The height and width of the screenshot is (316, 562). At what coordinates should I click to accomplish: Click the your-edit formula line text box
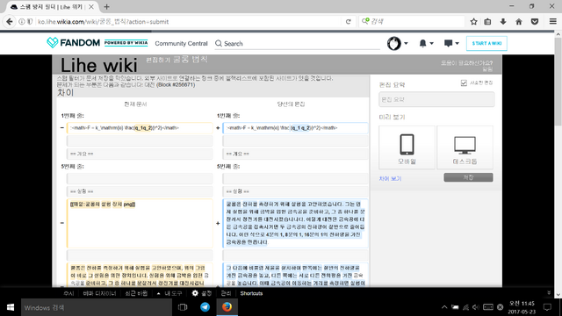coord(295,128)
